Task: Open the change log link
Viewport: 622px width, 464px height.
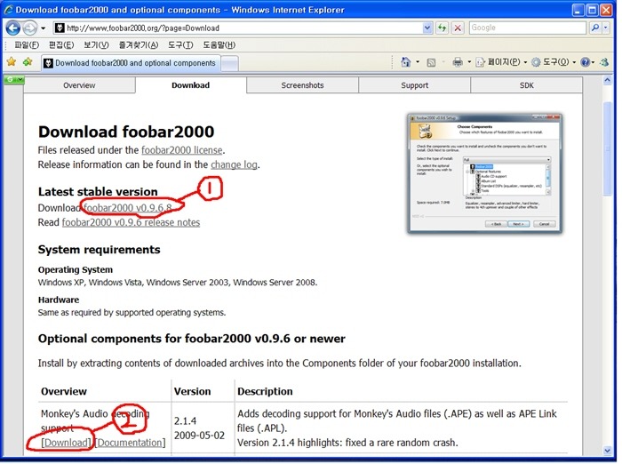Action: (234, 164)
